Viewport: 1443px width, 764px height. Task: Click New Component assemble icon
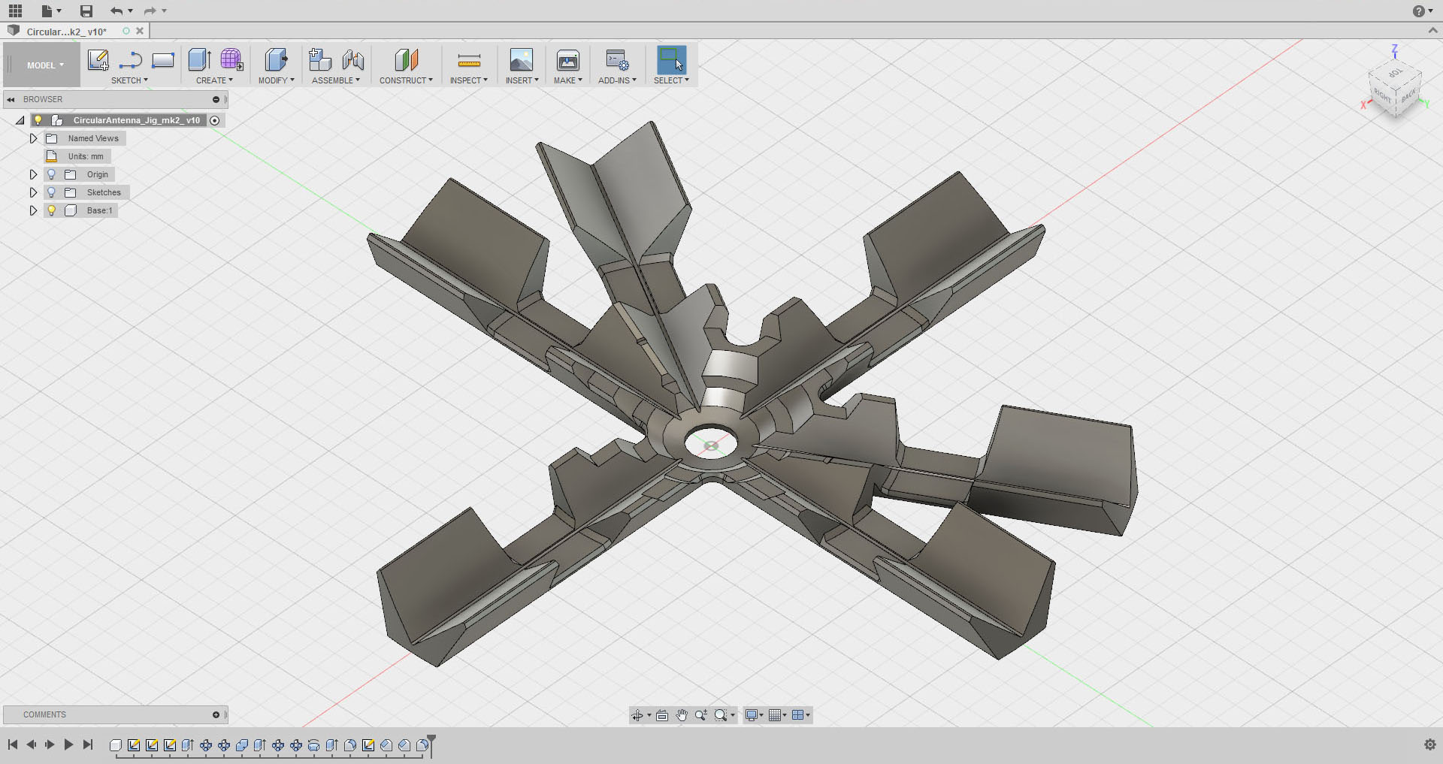point(320,59)
